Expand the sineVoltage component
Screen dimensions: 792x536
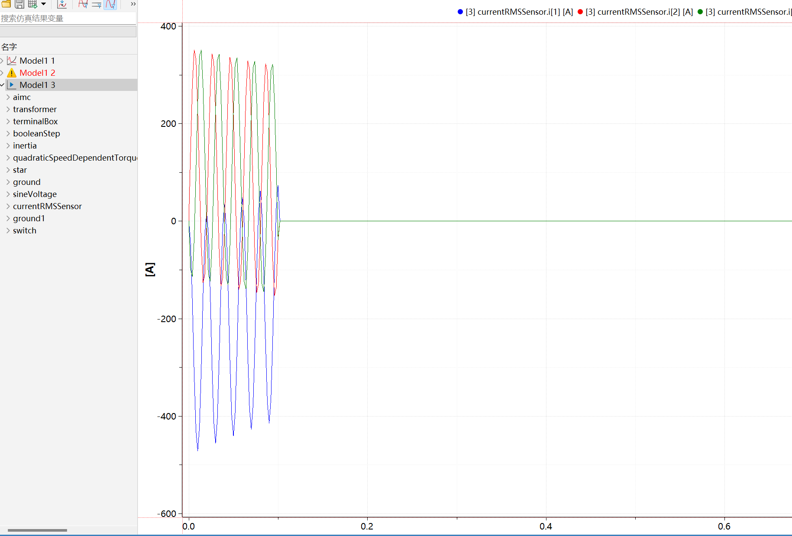point(8,194)
